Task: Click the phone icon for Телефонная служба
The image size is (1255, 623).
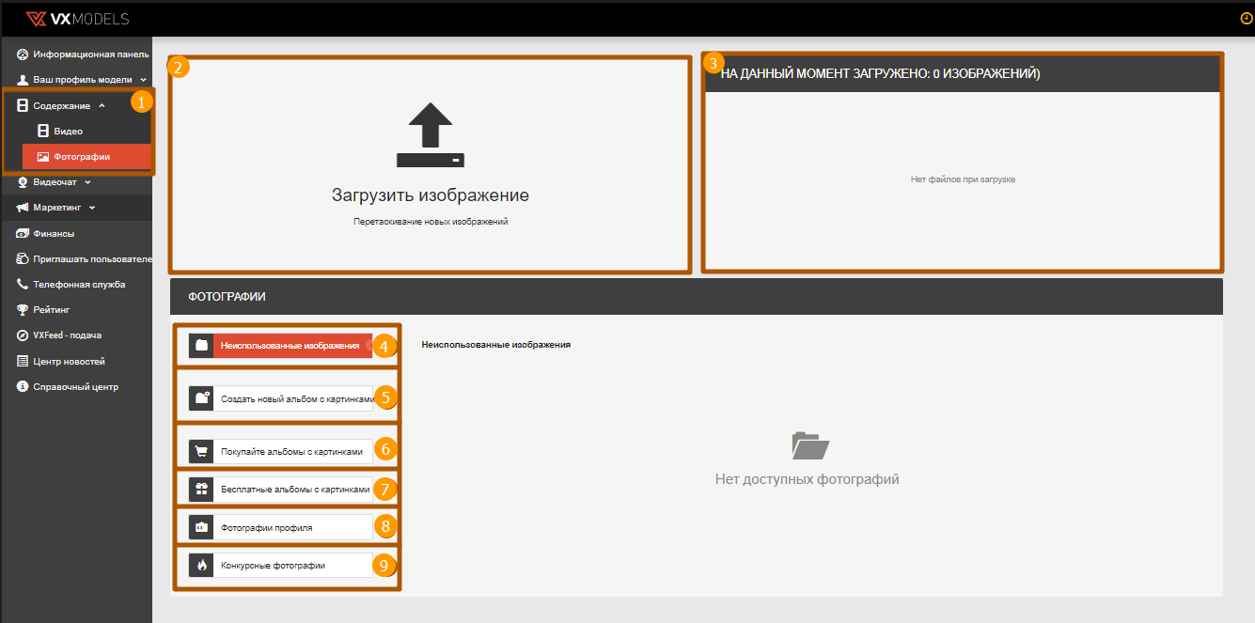Action: (23, 284)
